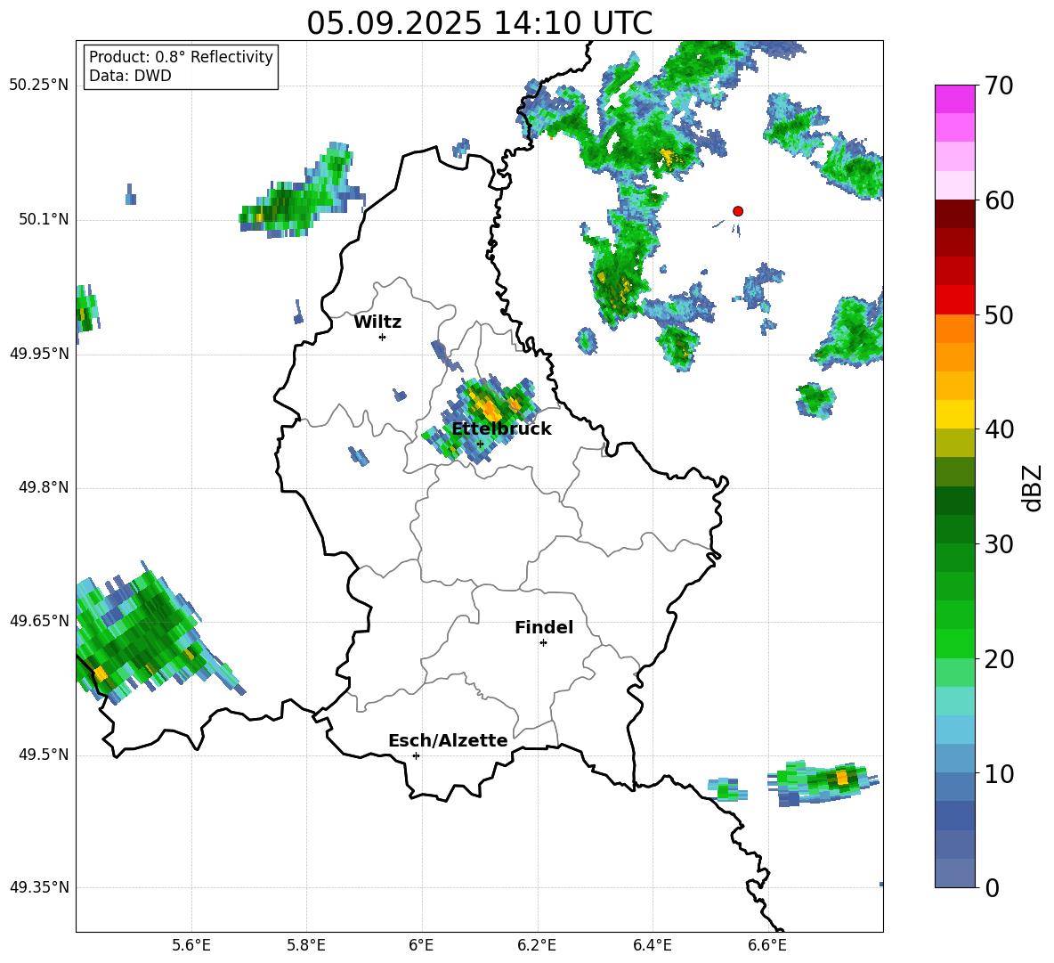Click the red radar site marker
Screen dimensions: 1054x963
click(x=738, y=211)
